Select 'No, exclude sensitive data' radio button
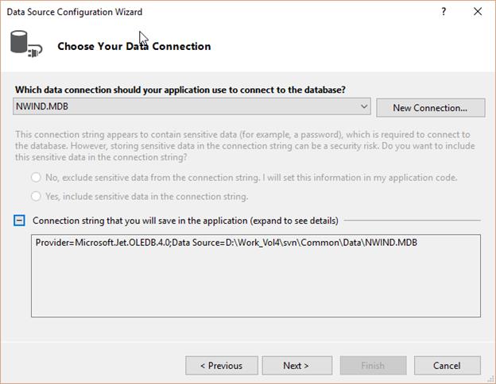This screenshot has height=384, width=496. pyautogui.click(x=36, y=178)
